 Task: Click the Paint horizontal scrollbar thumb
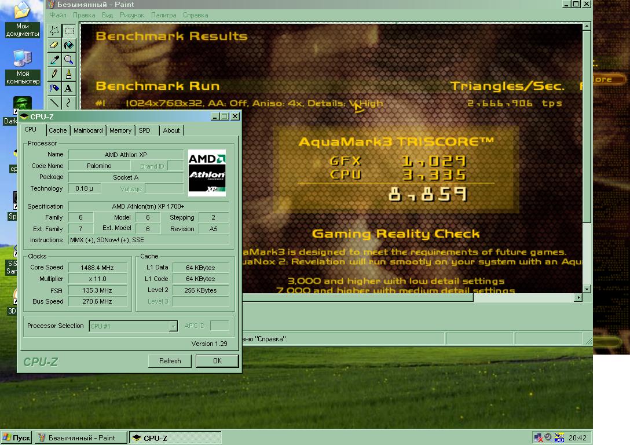358,297
